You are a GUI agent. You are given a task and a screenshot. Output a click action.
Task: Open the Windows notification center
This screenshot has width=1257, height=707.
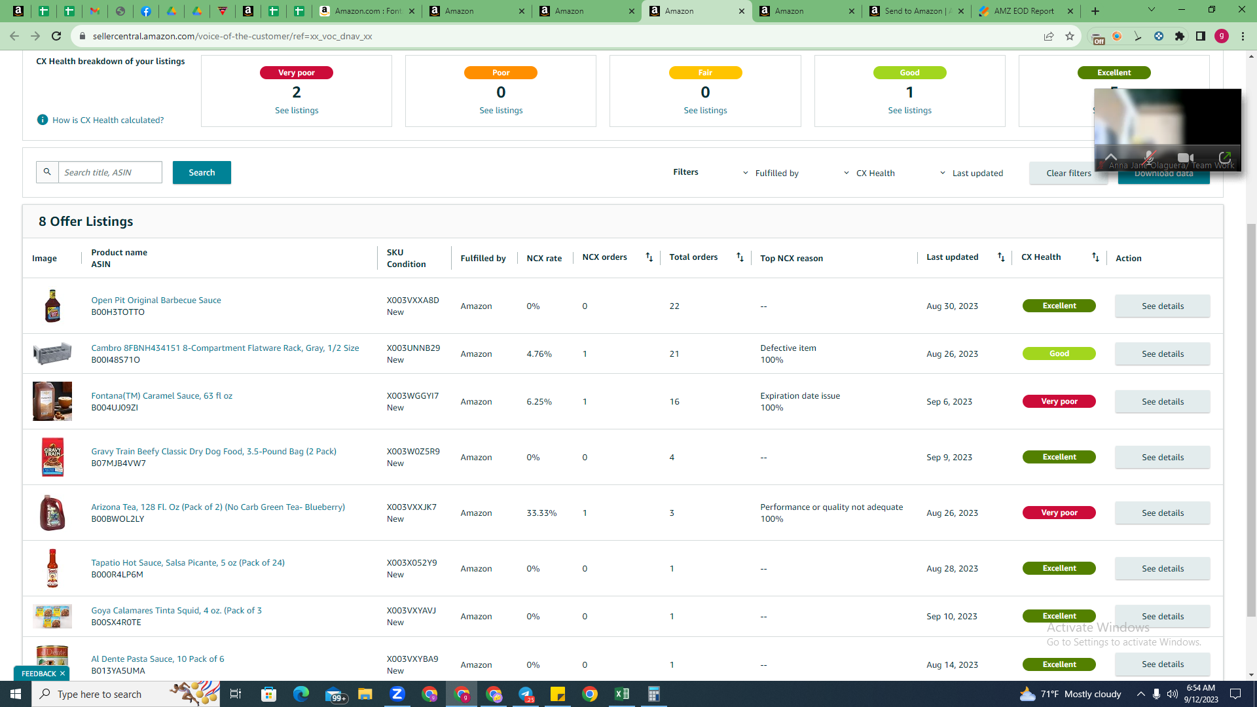coord(1235,694)
